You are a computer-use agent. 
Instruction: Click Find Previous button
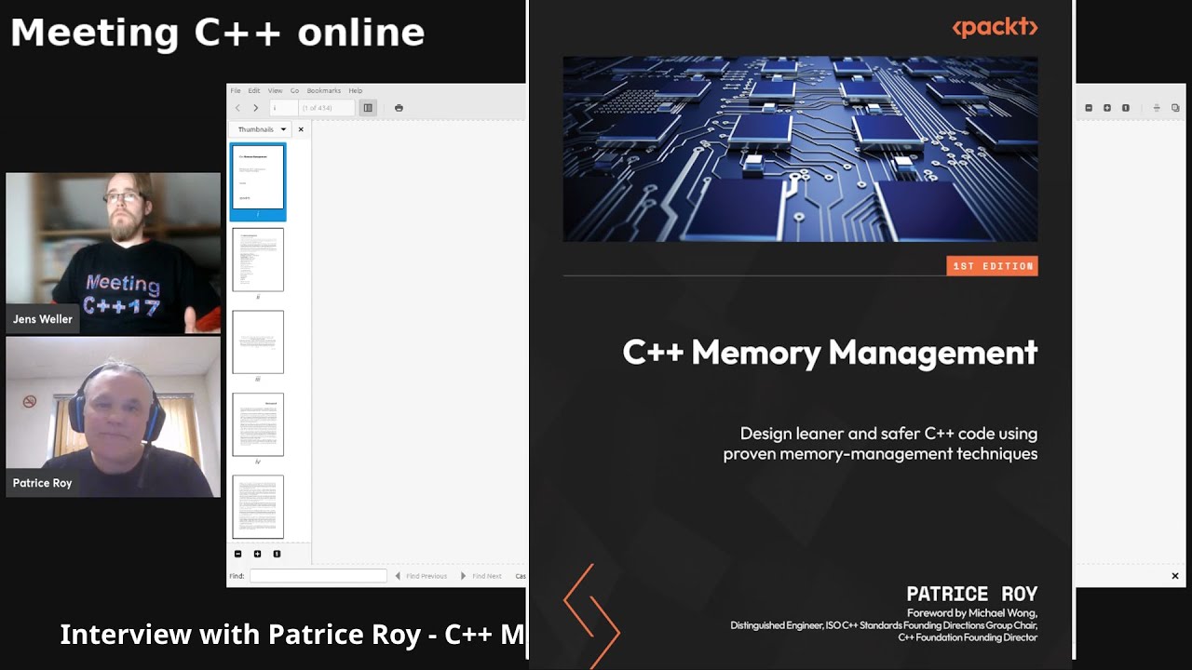pos(422,576)
